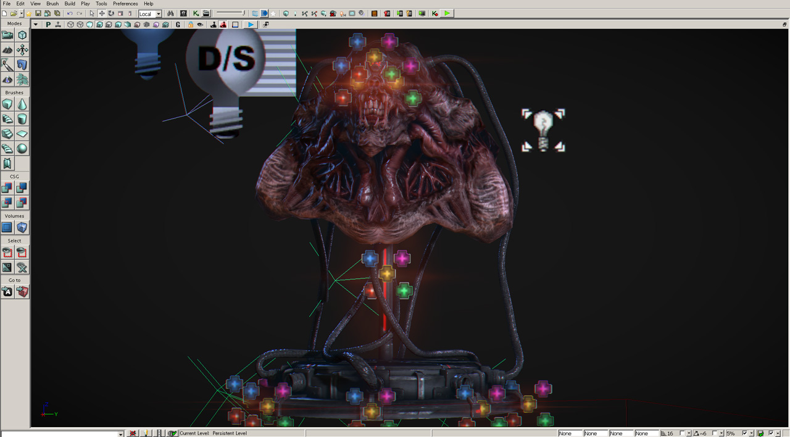Image resolution: width=790 pixels, height=437 pixels.
Task: Click CSG Intersect button
Action: point(7,203)
